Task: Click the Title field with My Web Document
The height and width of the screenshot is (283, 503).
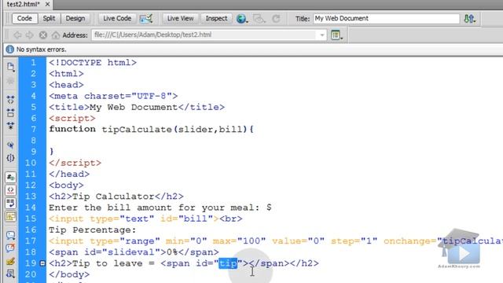Action: pos(386,19)
